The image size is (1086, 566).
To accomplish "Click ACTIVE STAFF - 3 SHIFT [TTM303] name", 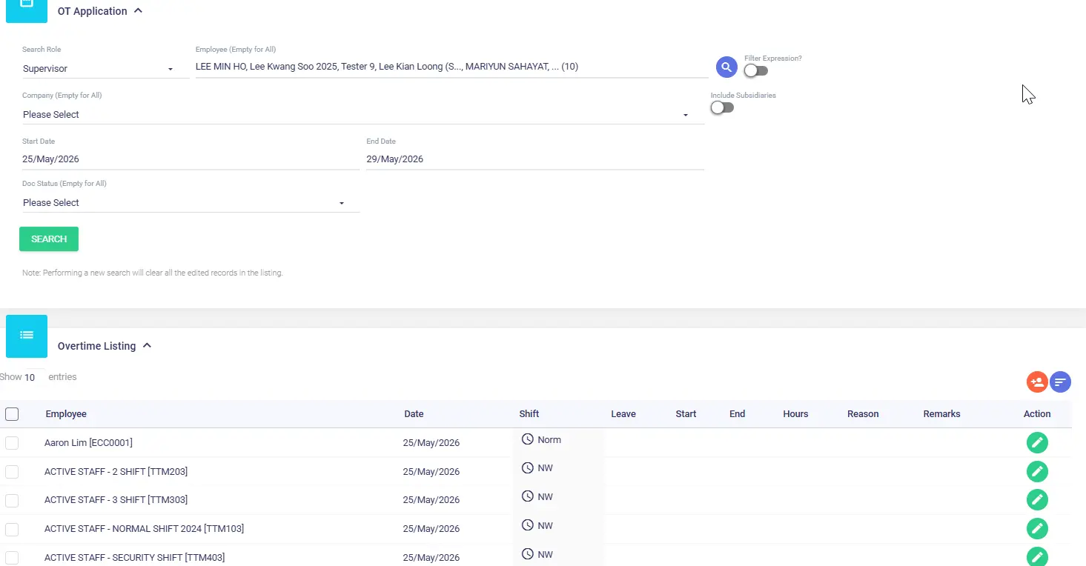I will 116,500.
